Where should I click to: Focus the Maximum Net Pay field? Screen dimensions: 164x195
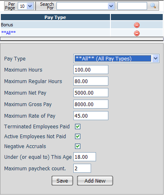click(x=91, y=93)
